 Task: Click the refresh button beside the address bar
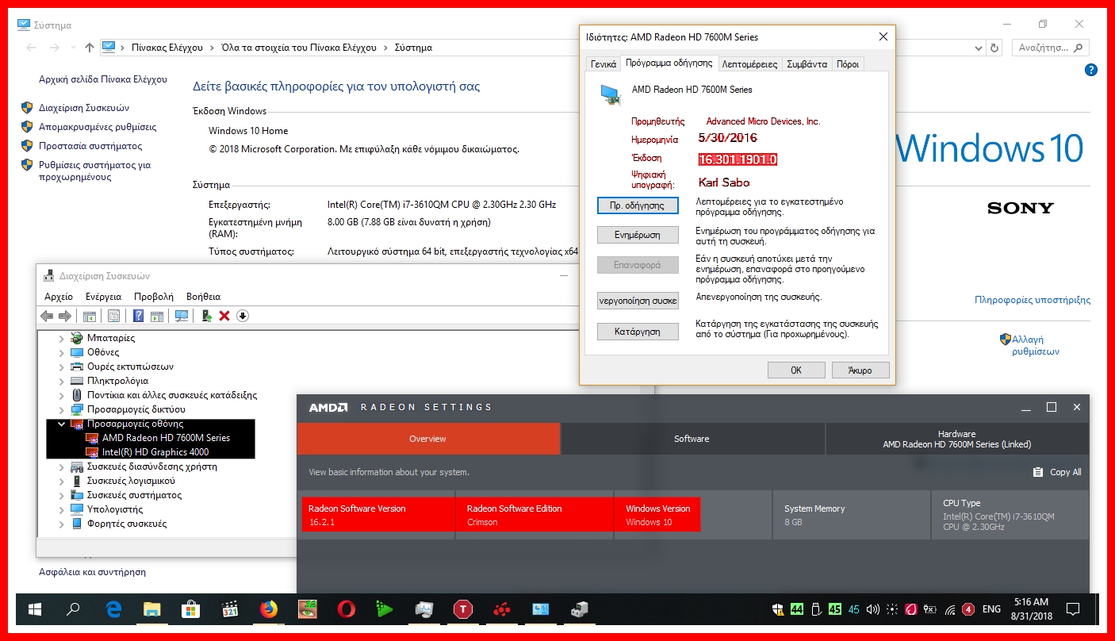(996, 48)
